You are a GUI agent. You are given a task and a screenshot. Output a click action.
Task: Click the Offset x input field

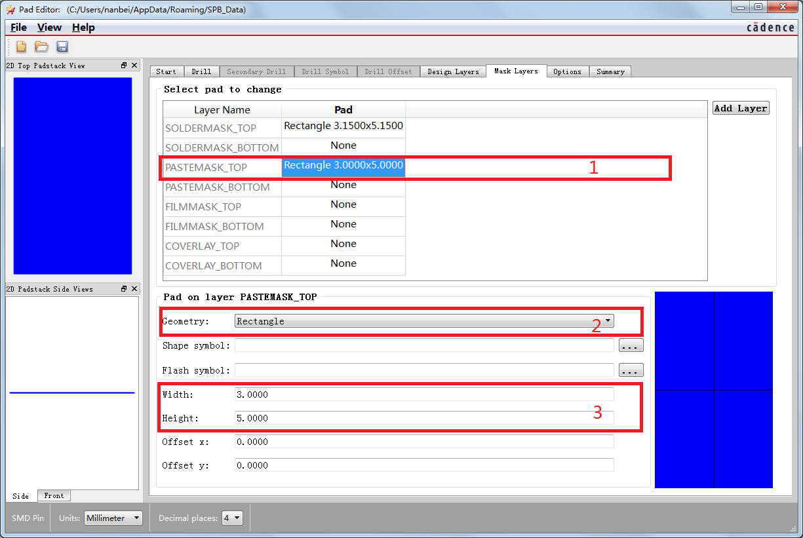click(423, 442)
